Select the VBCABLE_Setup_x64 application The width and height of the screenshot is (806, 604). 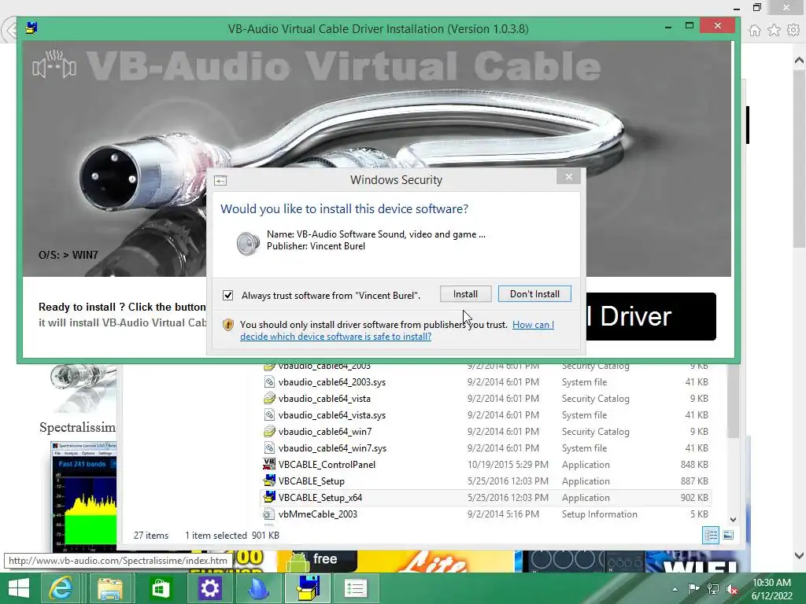click(486, 497)
